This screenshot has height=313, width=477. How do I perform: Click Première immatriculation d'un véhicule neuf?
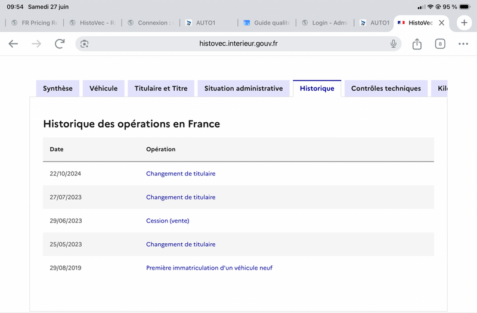(209, 268)
